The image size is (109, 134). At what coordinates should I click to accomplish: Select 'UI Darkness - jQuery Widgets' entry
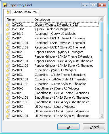55,107
